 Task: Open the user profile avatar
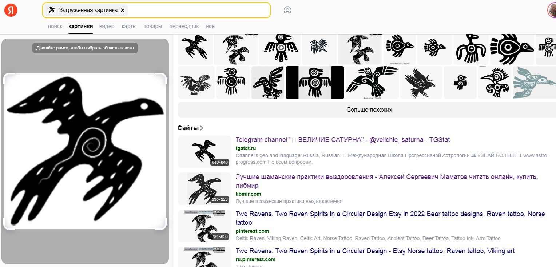pos(552,10)
